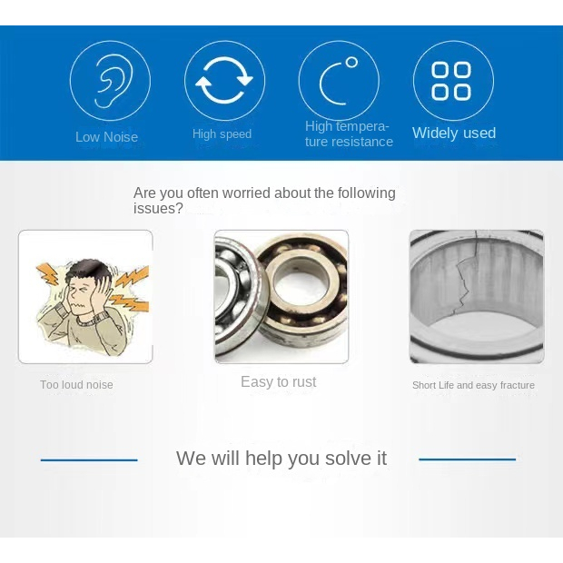Click the temperature degree icon

pos(339,81)
